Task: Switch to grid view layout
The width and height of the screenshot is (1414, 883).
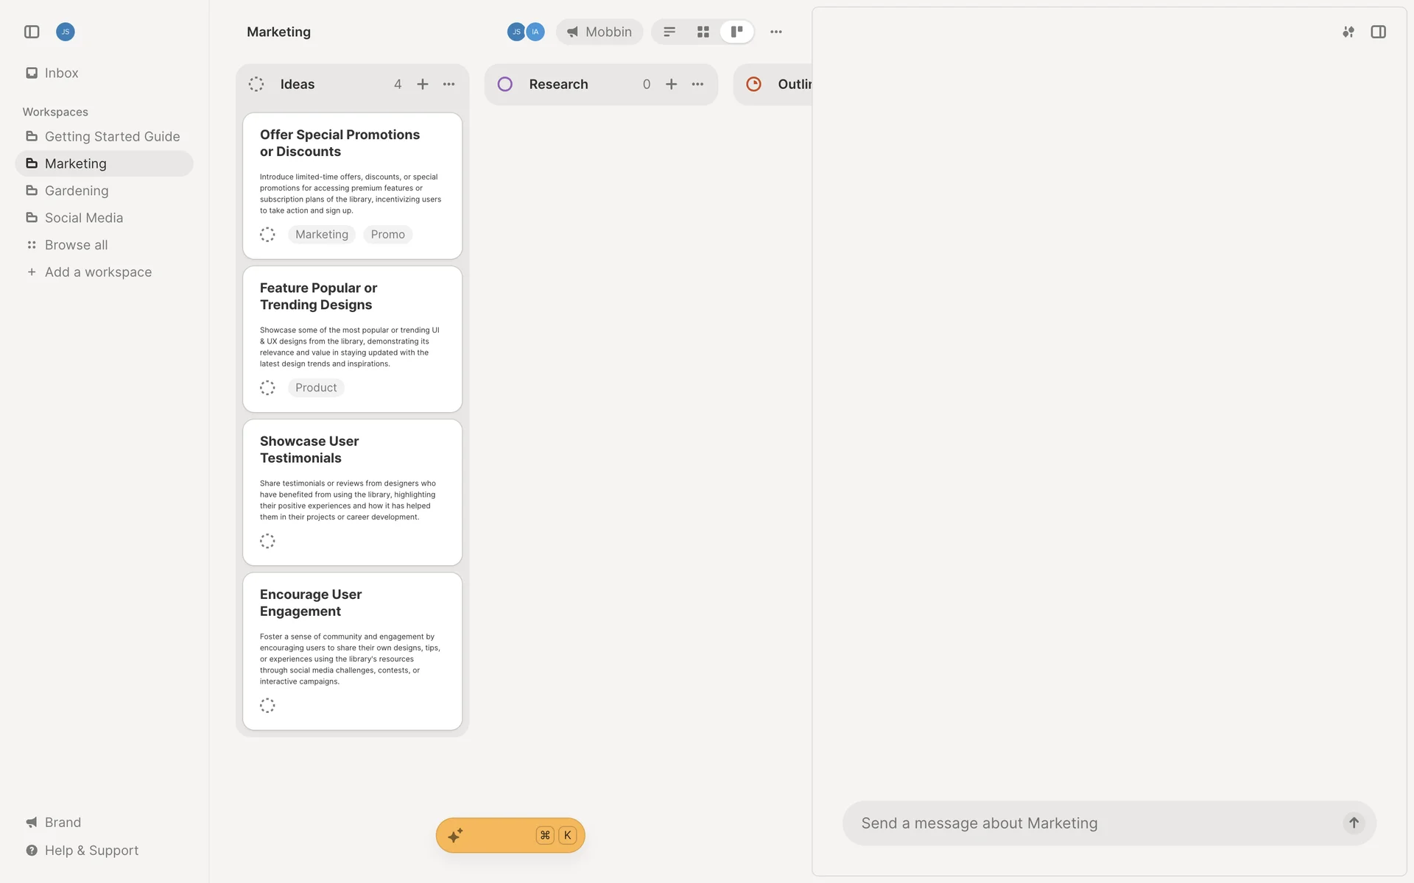Action: click(x=703, y=32)
